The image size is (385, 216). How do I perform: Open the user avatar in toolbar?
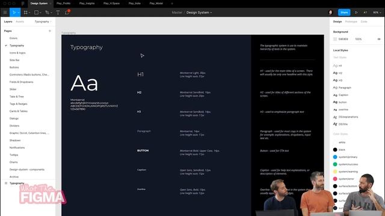(x=330, y=12)
